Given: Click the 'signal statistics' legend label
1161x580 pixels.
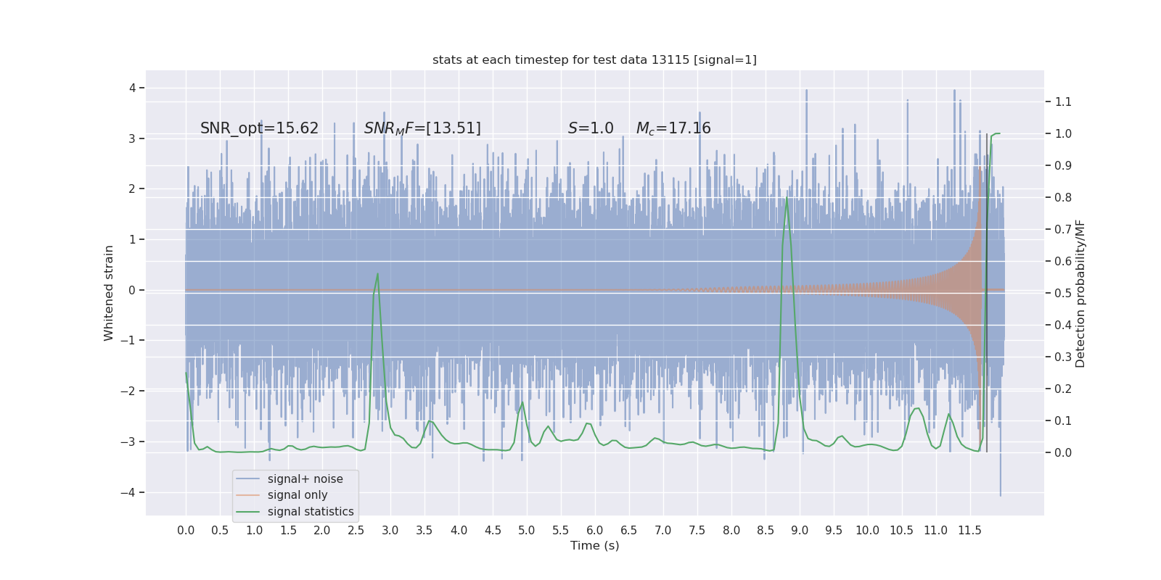Looking at the screenshot, I should 311,512.
